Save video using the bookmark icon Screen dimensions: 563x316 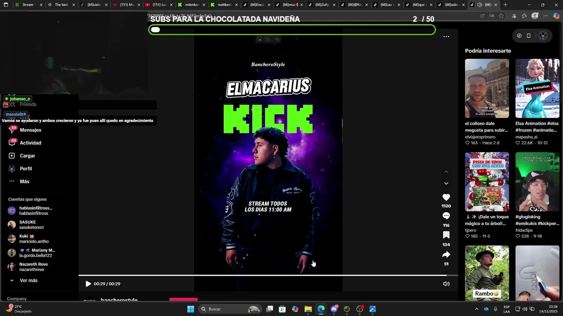point(446,235)
